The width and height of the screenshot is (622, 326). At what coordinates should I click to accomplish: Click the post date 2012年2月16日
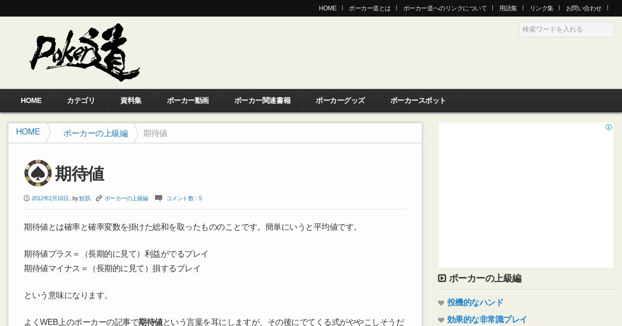(x=50, y=198)
